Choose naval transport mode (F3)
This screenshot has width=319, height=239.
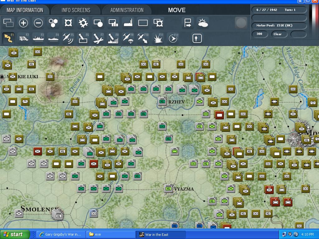pyautogui.click(x=38, y=38)
